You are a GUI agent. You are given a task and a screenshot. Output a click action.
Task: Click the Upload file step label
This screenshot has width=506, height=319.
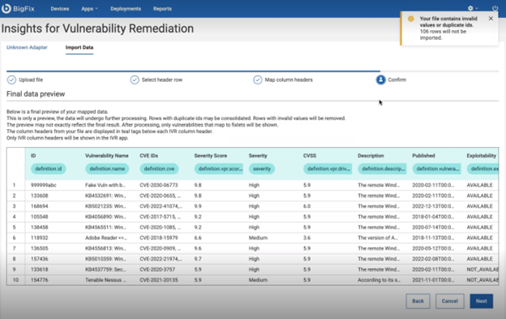pyautogui.click(x=31, y=80)
